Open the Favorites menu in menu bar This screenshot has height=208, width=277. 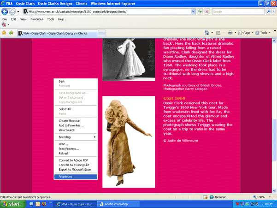click(36, 19)
